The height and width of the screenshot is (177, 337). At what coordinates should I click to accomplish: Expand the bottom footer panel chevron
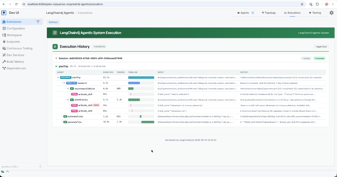(x=7, y=172)
